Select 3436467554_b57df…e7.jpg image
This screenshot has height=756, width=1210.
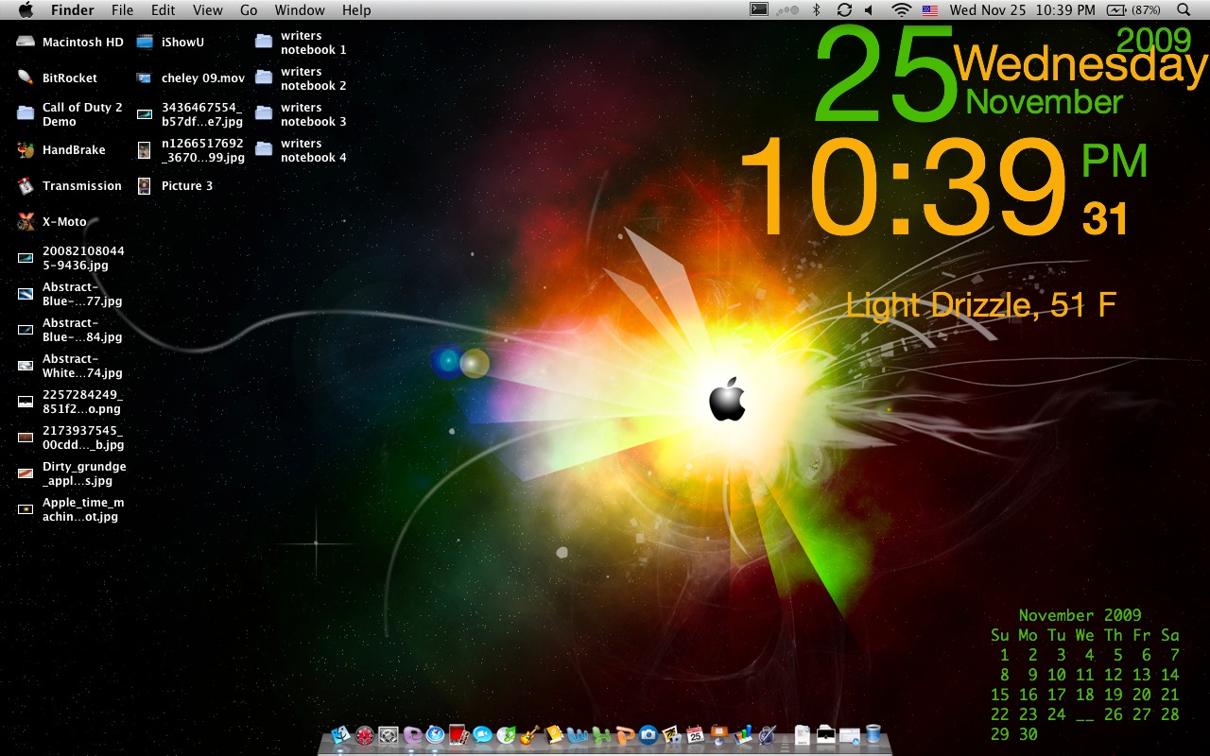point(145,113)
